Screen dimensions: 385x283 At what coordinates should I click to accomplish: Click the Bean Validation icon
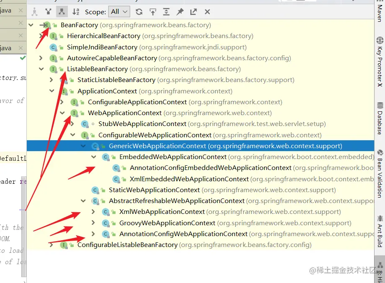[380, 153]
